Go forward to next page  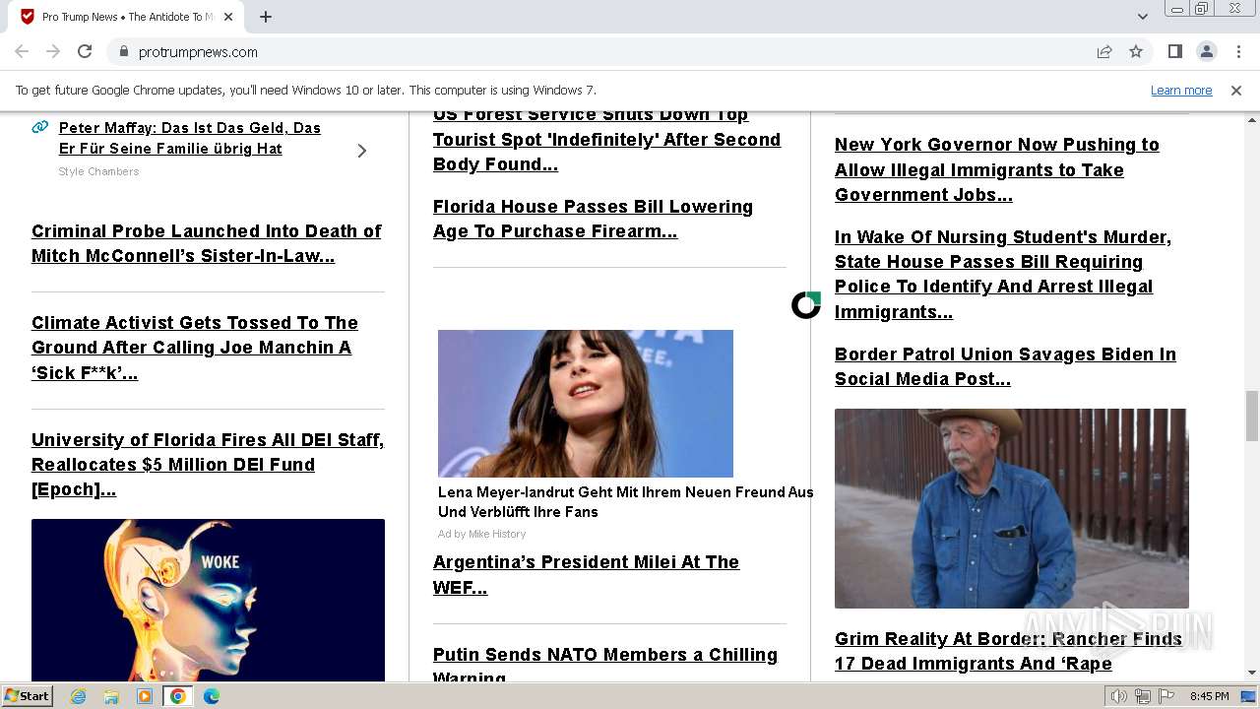point(53,51)
